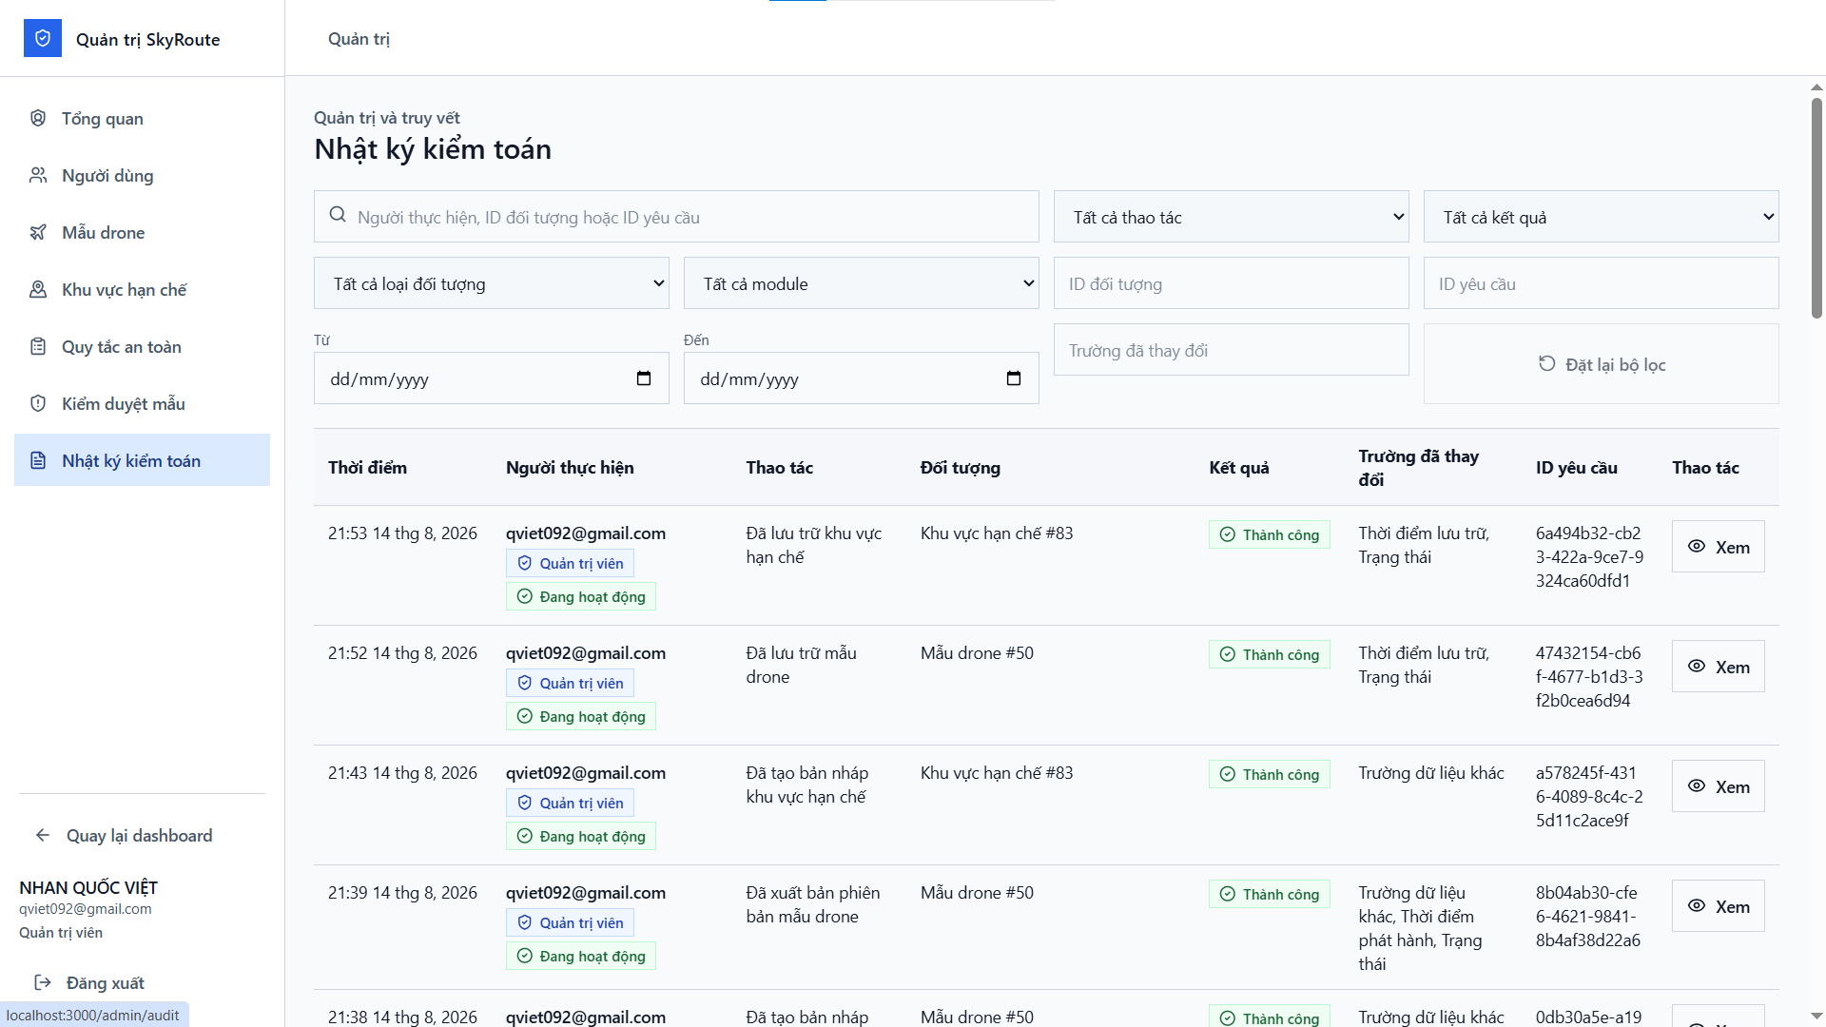
Task: Click the Nhật ký kiểm toán document icon
Action: pyautogui.click(x=38, y=460)
